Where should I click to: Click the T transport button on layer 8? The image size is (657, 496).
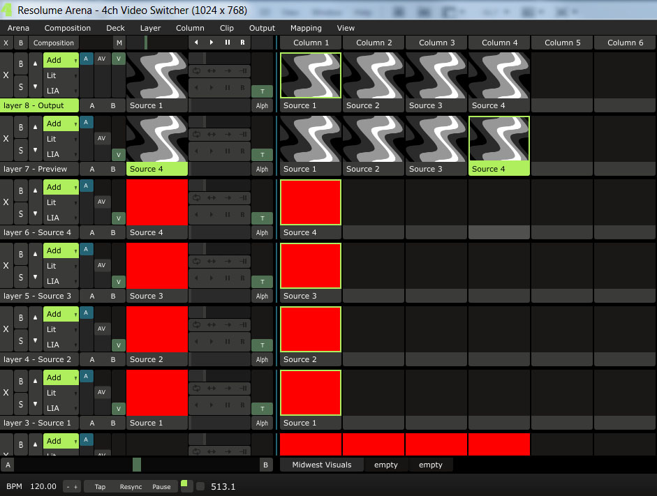(x=262, y=91)
